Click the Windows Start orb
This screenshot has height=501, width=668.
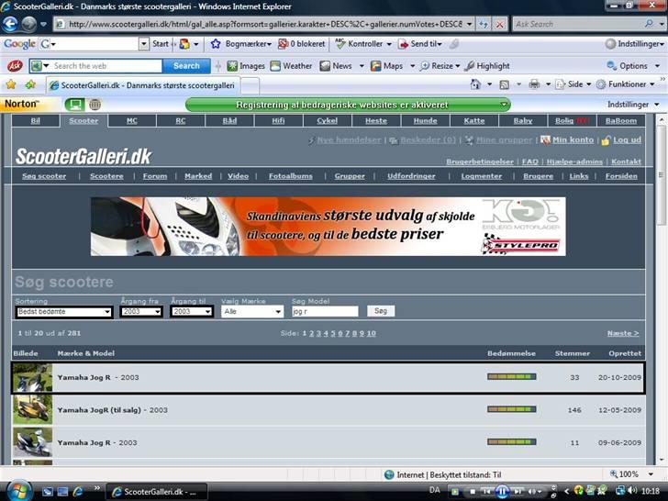click(18, 489)
